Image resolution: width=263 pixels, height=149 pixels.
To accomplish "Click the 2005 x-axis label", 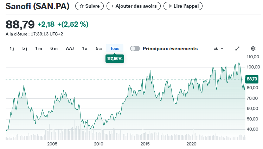I will pyautogui.click(x=52, y=144).
